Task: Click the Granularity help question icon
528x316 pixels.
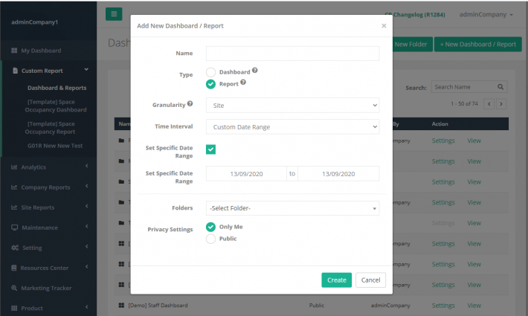Action: coord(190,103)
